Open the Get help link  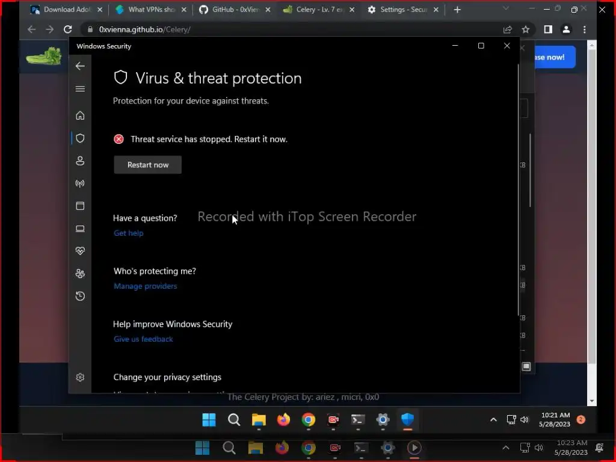129,233
